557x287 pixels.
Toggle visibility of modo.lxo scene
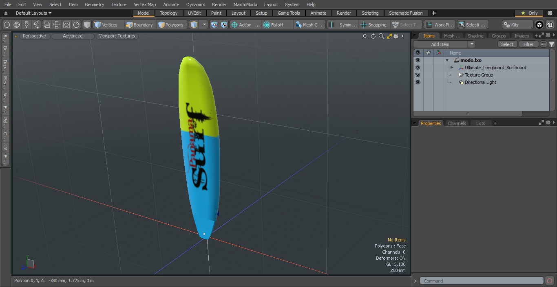click(x=418, y=60)
